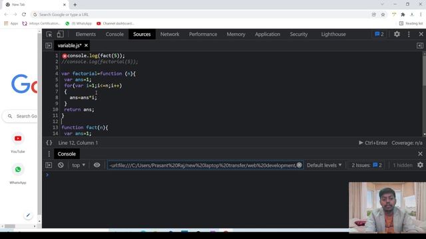Open the Chrome three-dot menu
The height and width of the screenshot is (239, 426).
click(421, 15)
